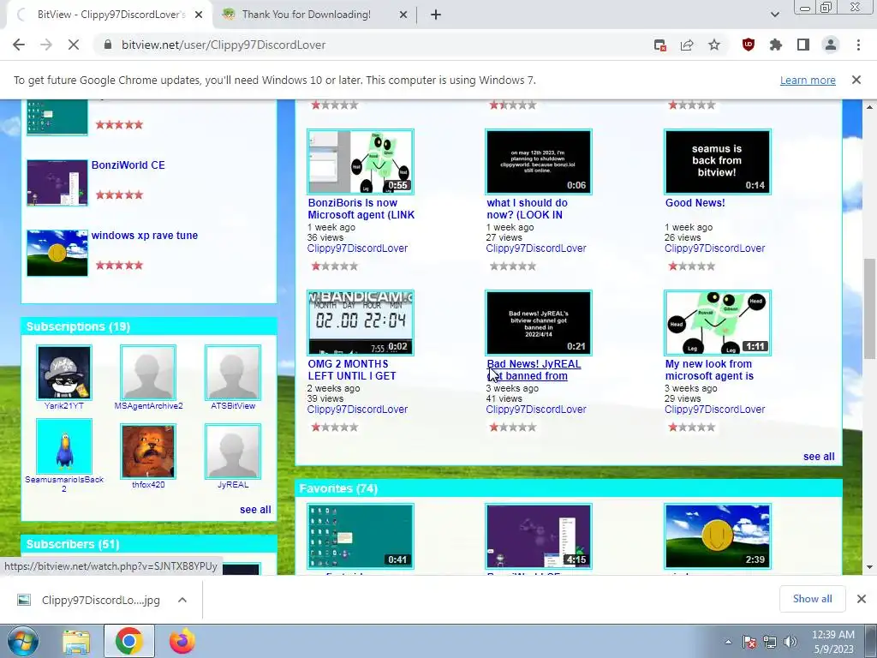Open MSAgentArchive2 subscription avatar
Viewport: 877px width, 658px height.
(x=148, y=372)
